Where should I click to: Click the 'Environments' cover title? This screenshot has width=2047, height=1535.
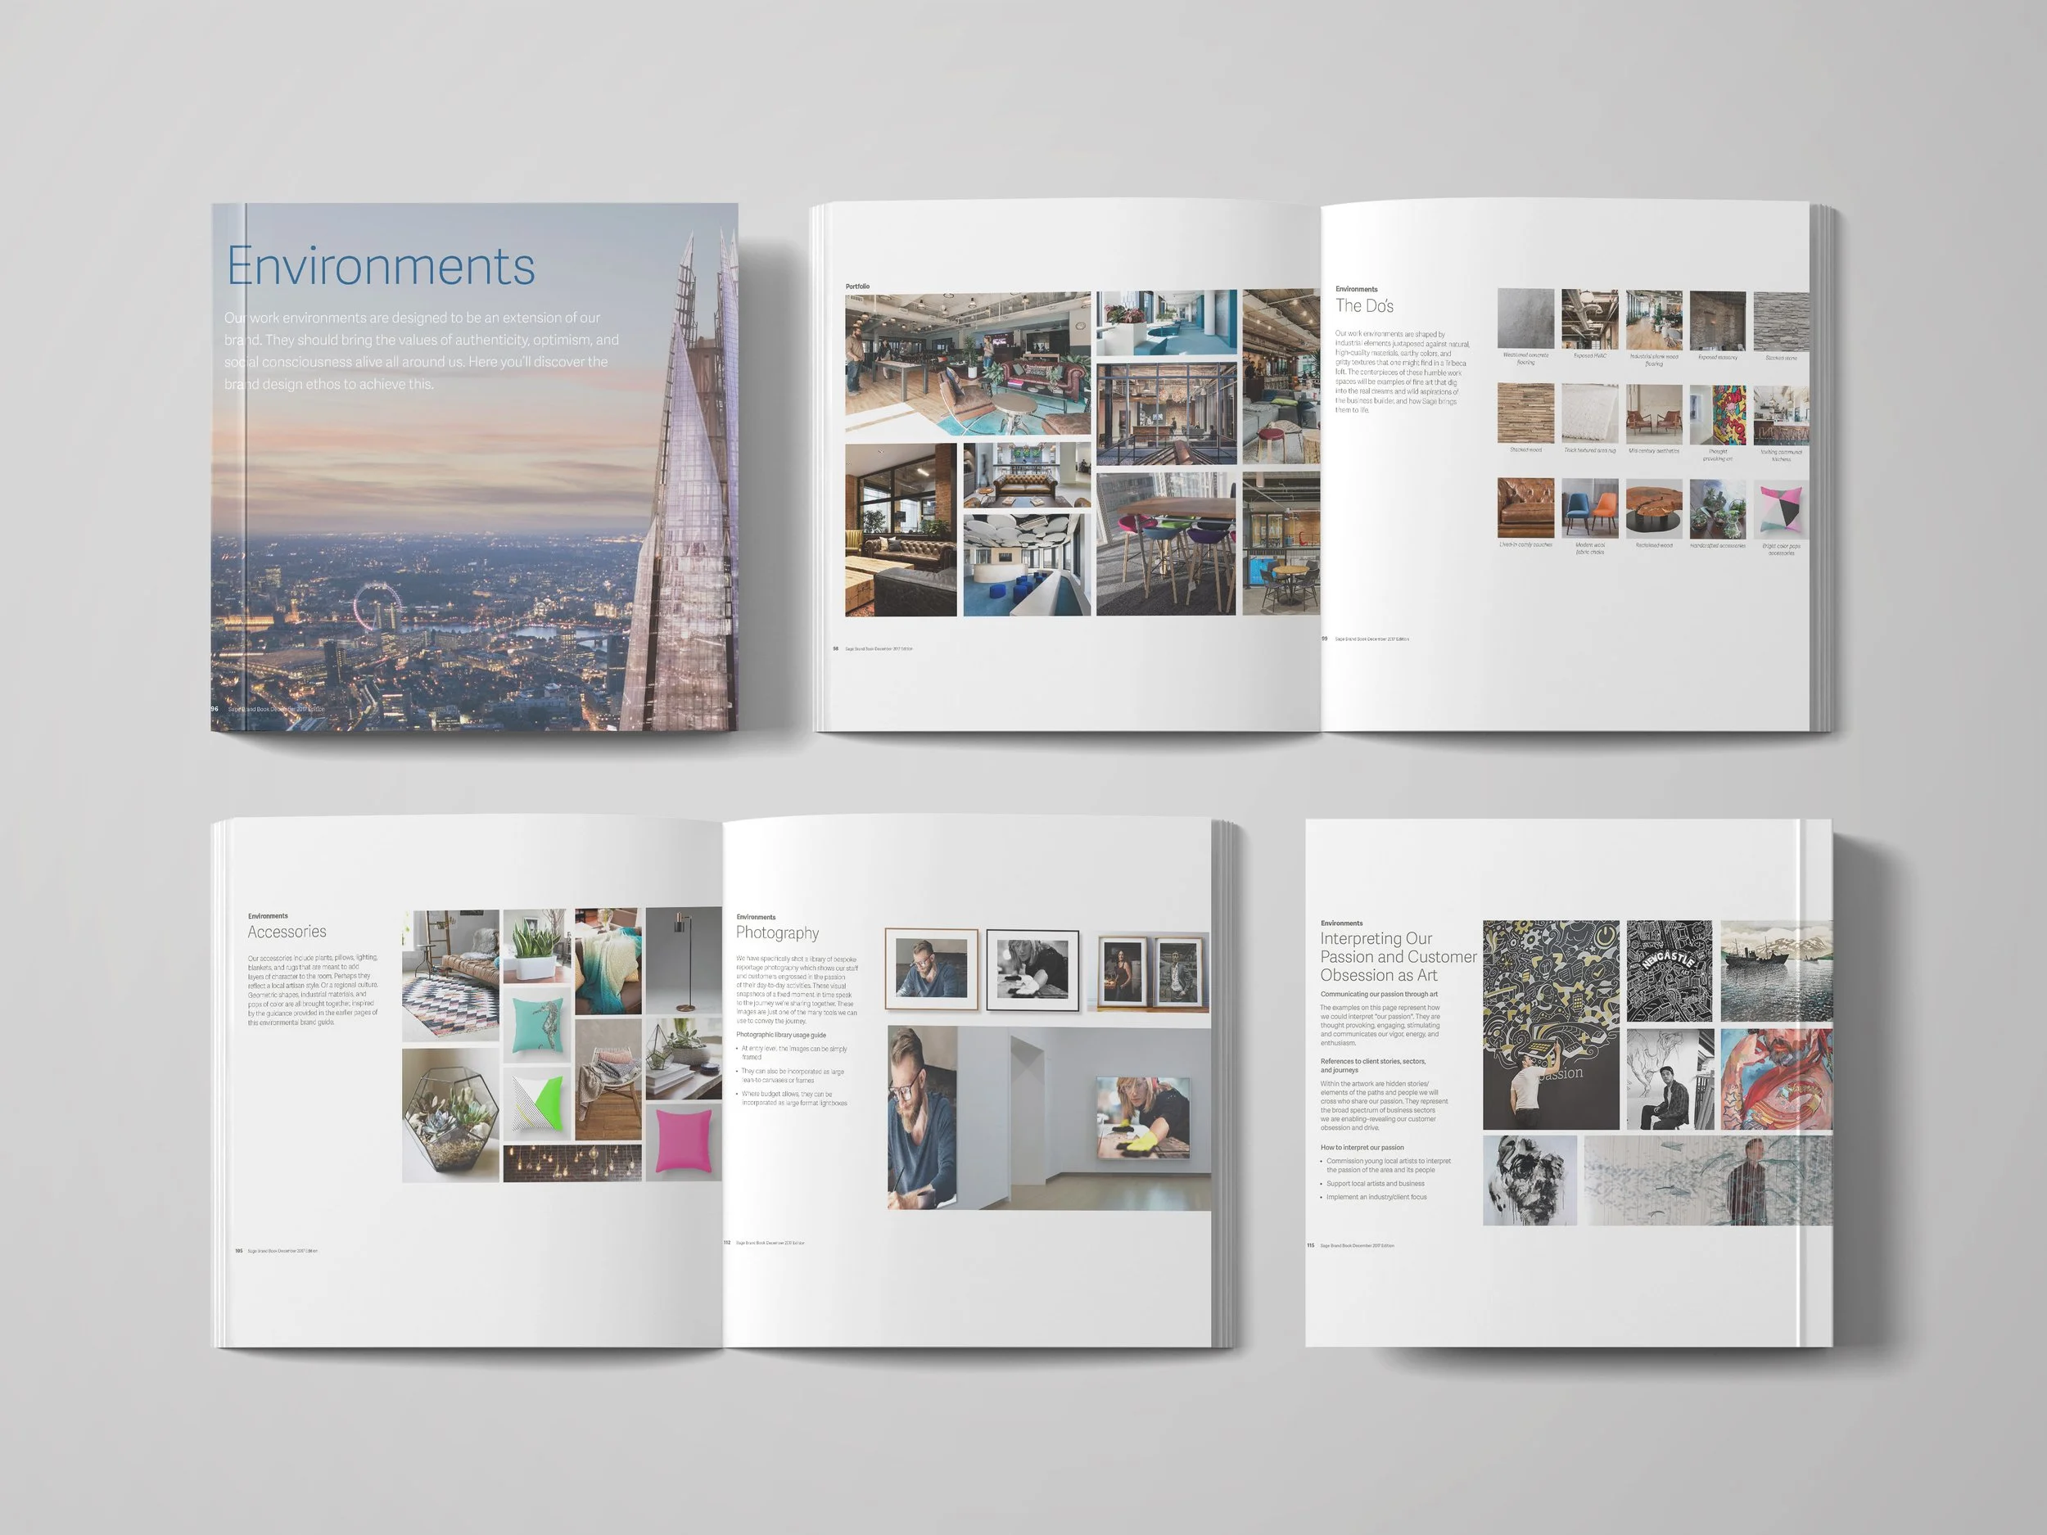pos(381,266)
